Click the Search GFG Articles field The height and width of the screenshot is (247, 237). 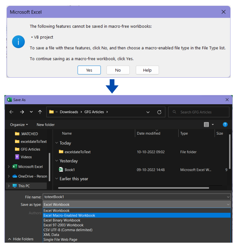pos(199,112)
